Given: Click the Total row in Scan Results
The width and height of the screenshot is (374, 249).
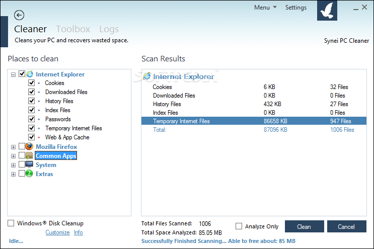Looking at the screenshot, I should click(254, 130).
